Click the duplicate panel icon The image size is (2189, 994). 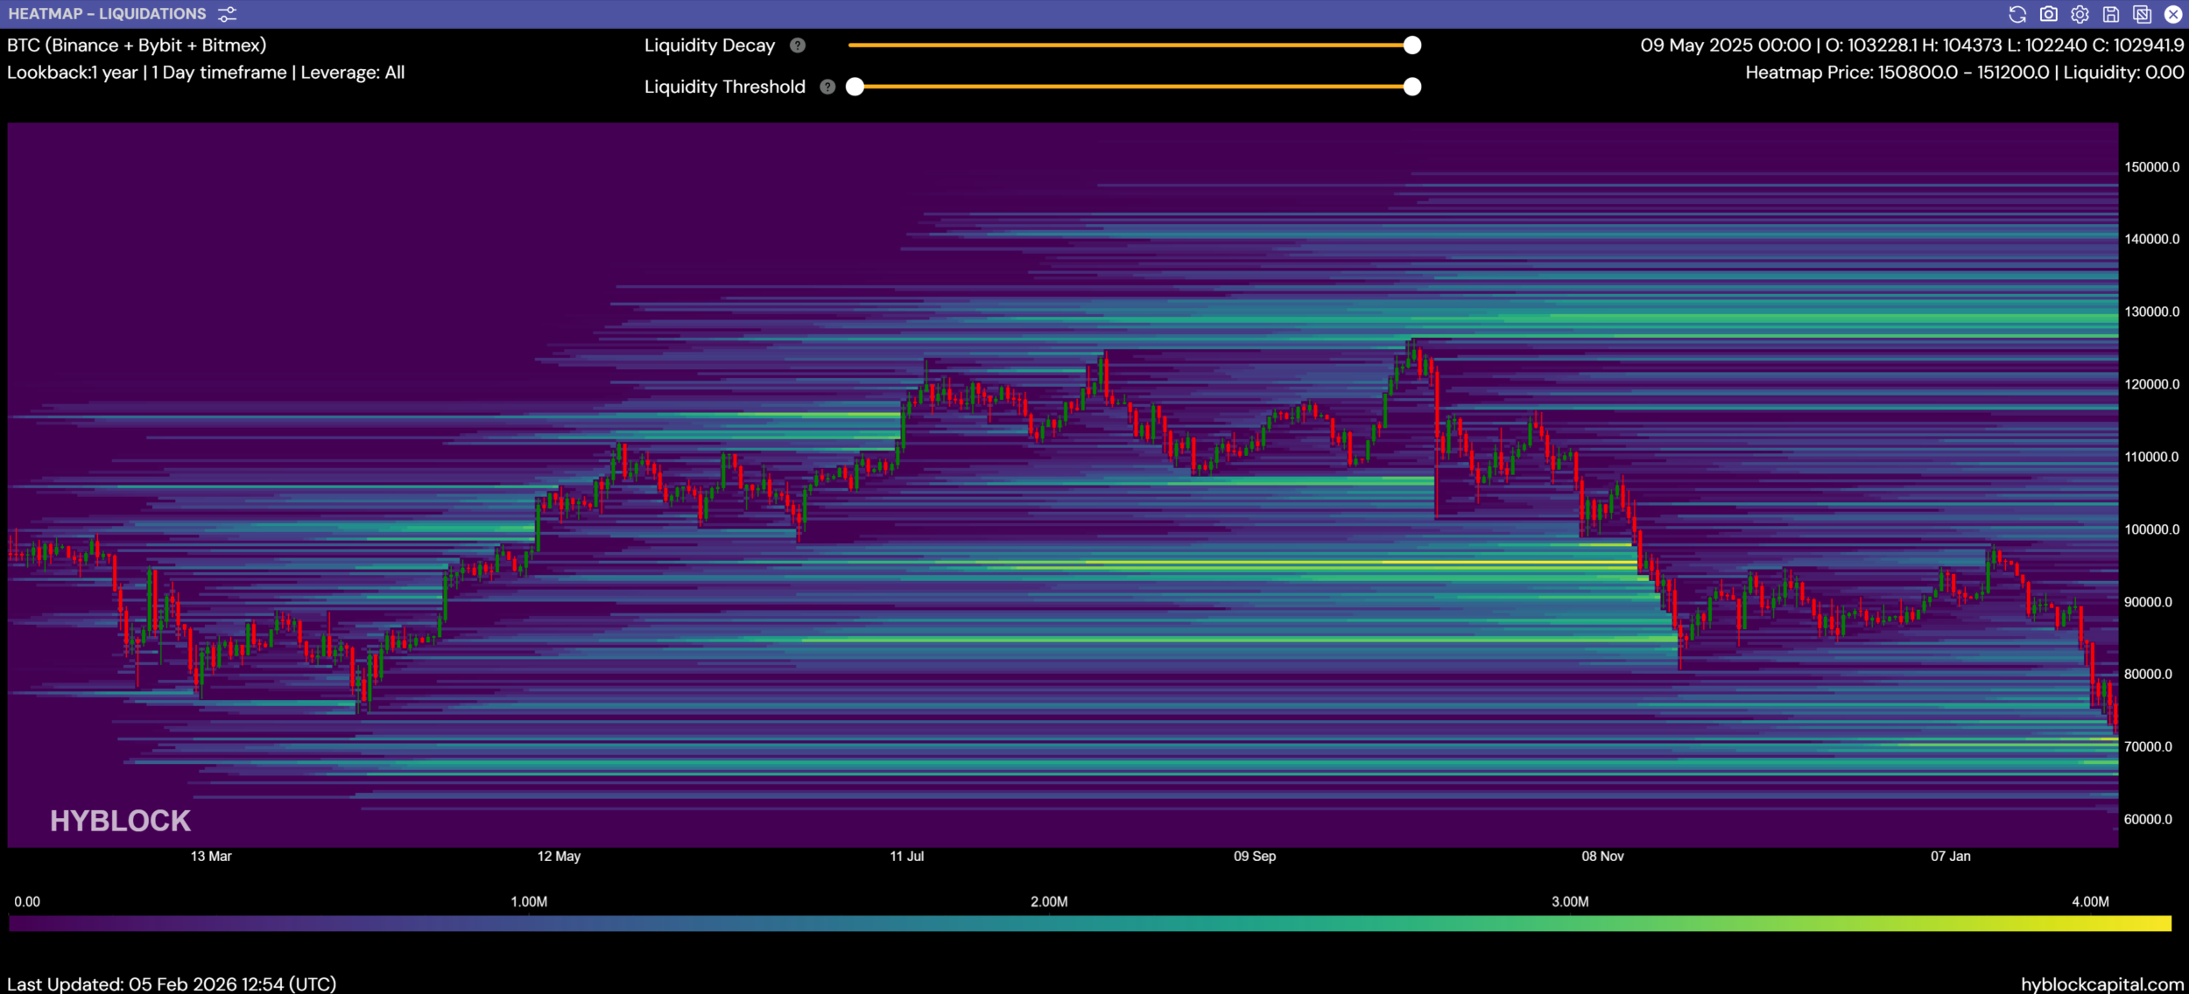tap(2142, 14)
